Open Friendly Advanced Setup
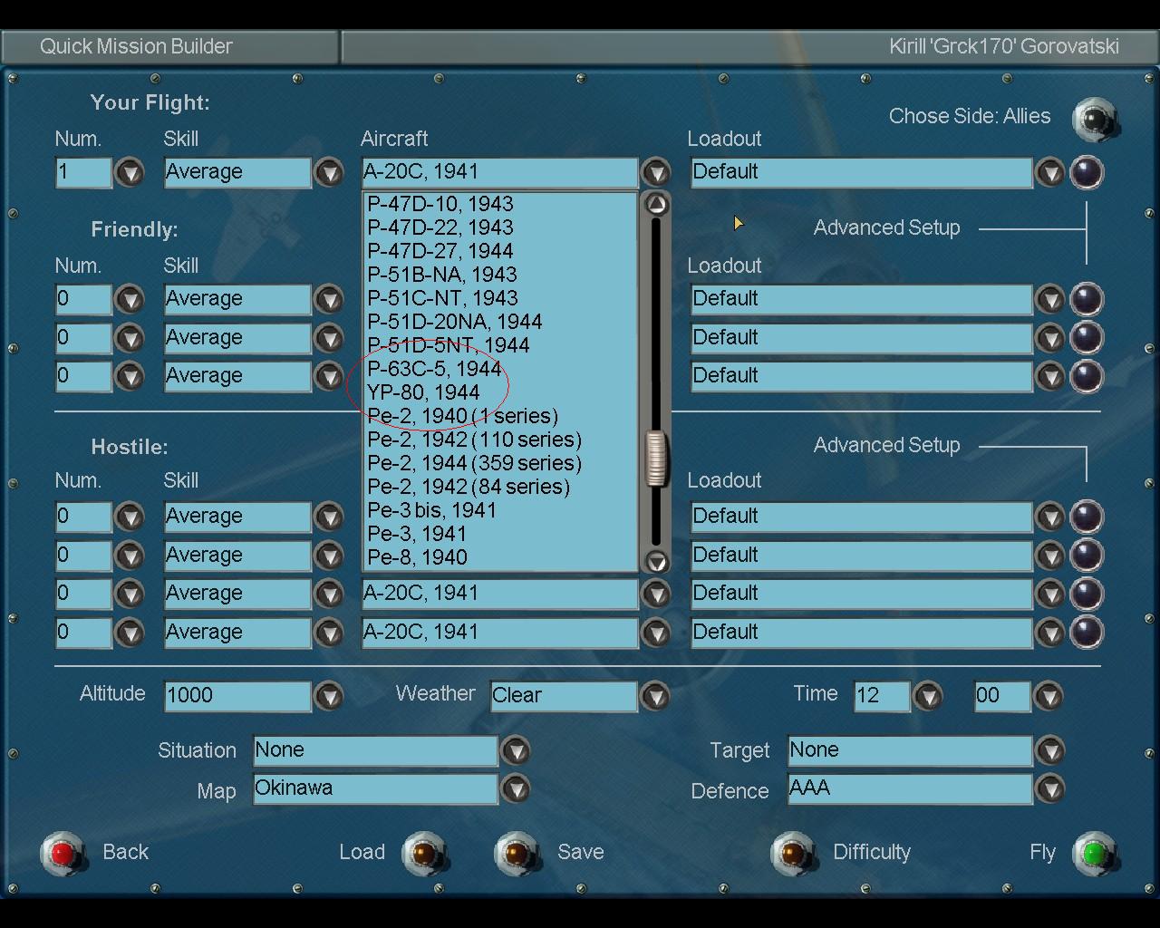 (x=885, y=228)
